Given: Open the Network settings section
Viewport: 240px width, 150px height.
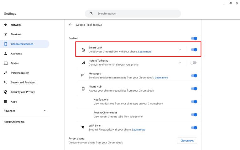Looking at the screenshot, I should pos(24,25).
